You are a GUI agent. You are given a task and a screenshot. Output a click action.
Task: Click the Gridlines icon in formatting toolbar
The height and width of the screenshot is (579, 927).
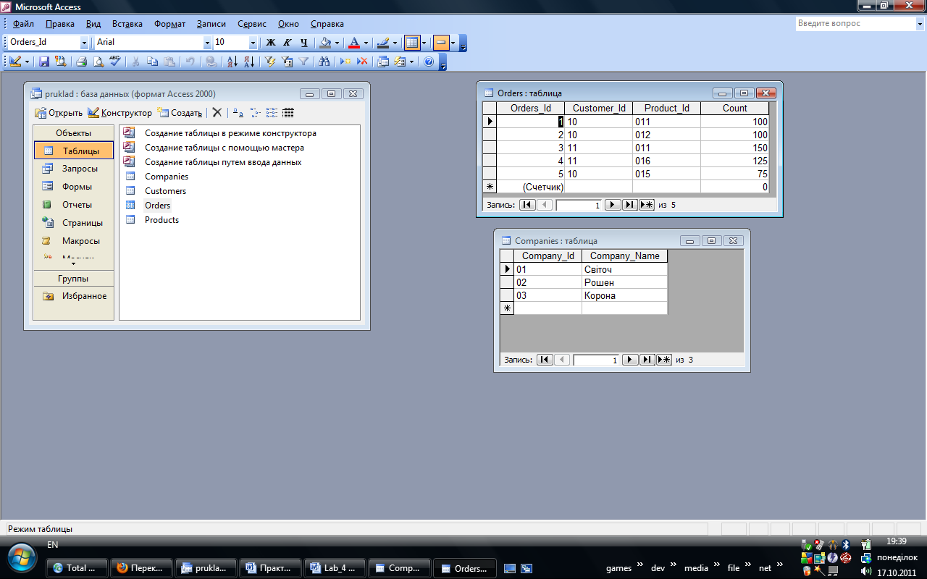click(x=412, y=43)
